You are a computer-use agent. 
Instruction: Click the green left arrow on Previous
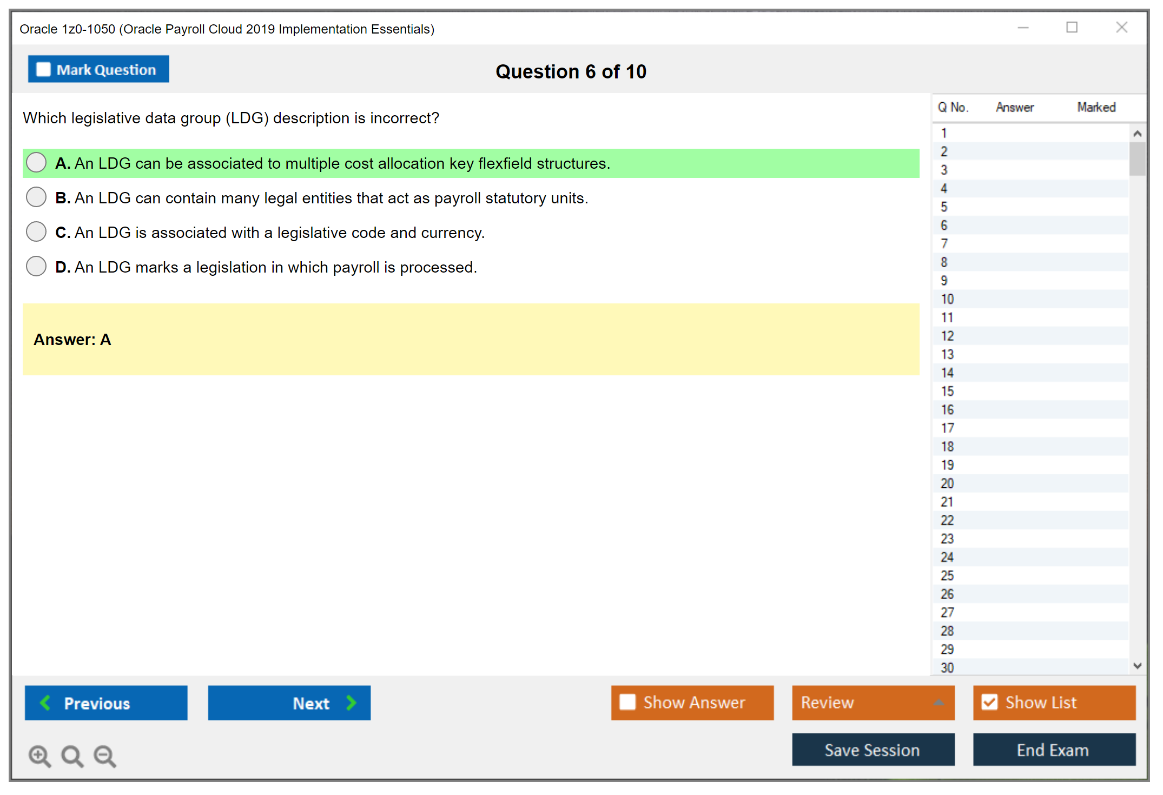coord(45,703)
